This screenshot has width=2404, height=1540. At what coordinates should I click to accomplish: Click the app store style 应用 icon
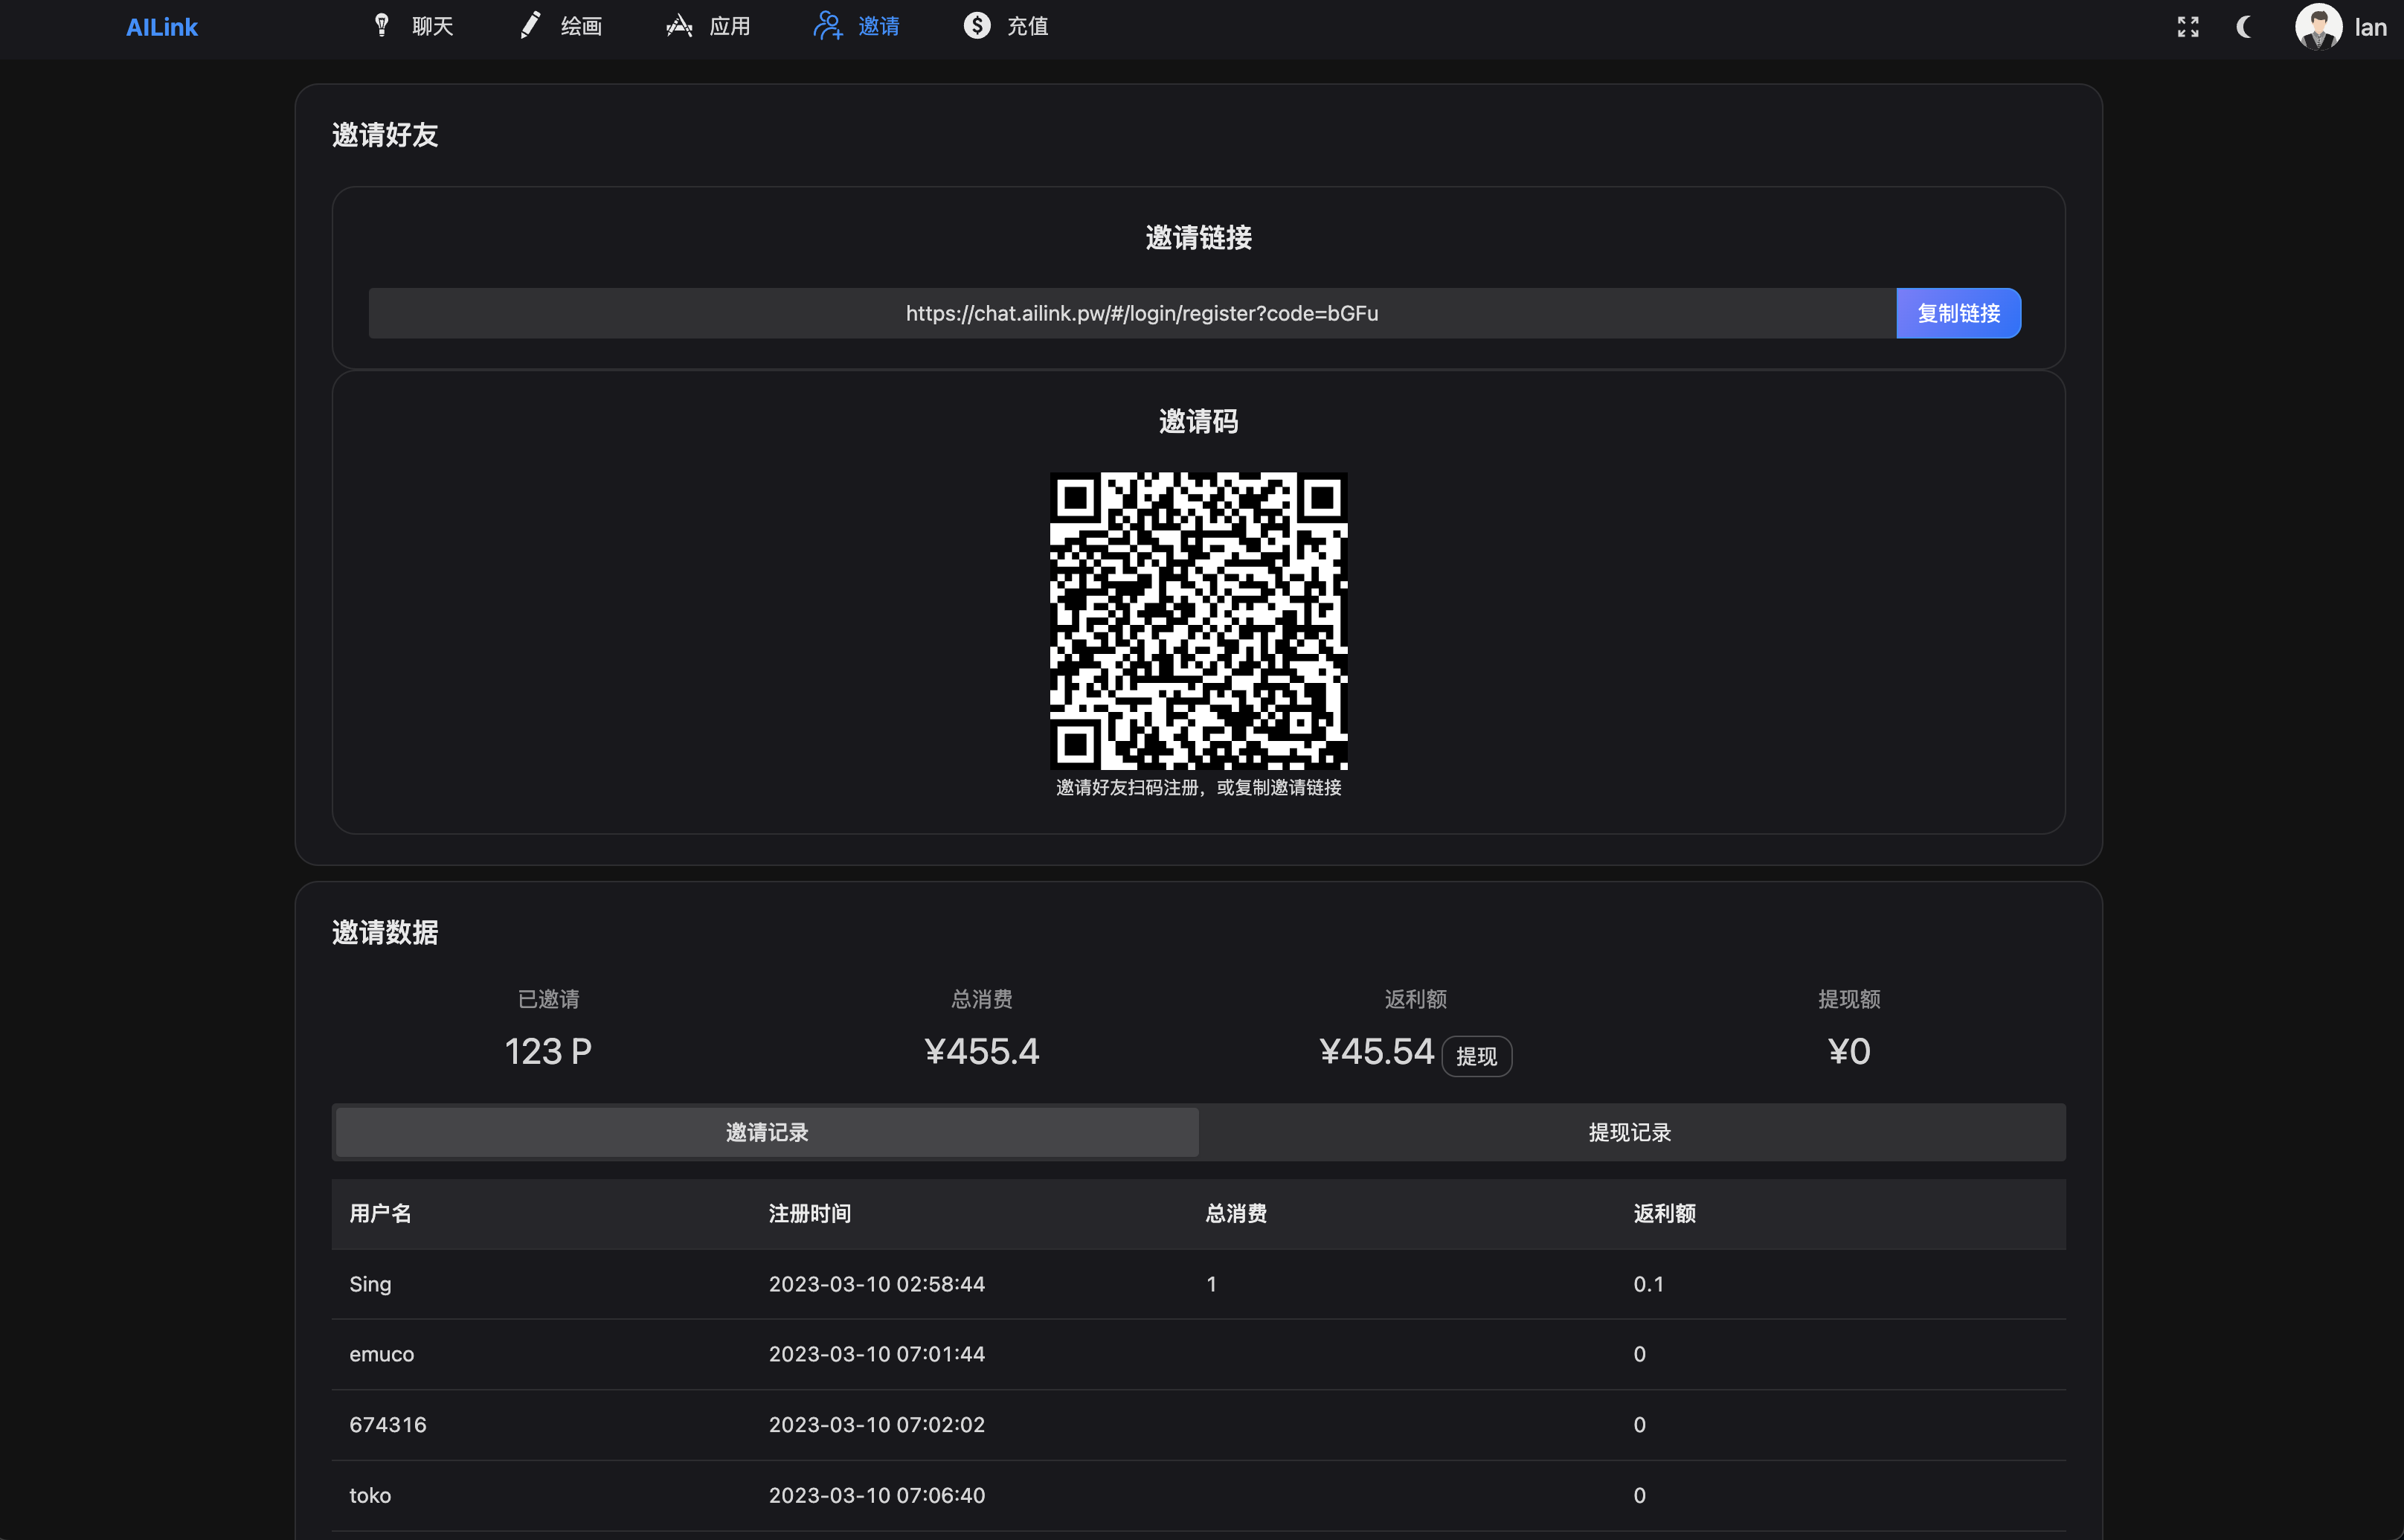680,25
